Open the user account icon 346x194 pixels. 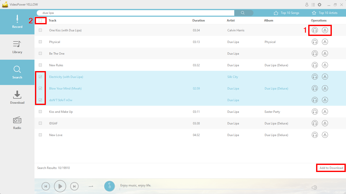click(306, 4)
